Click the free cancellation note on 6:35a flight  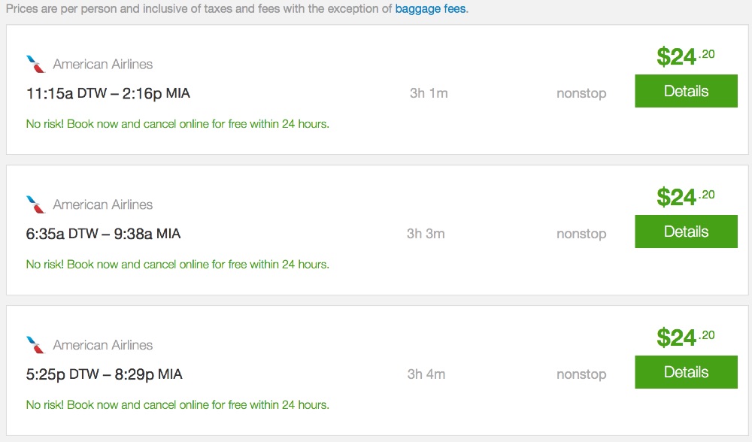coord(177,265)
